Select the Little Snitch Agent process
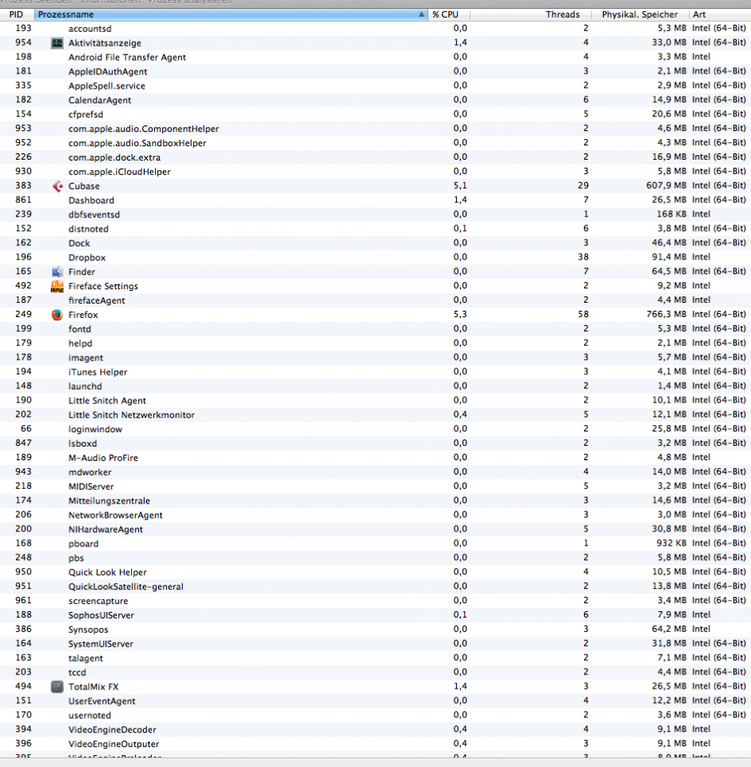This screenshot has width=751, height=767. tap(107, 400)
